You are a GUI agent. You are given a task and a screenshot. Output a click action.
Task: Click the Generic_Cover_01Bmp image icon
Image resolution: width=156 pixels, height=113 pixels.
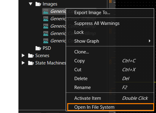pyautogui.click(x=46, y=11)
